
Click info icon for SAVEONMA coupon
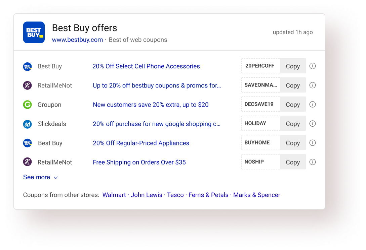click(x=313, y=85)
